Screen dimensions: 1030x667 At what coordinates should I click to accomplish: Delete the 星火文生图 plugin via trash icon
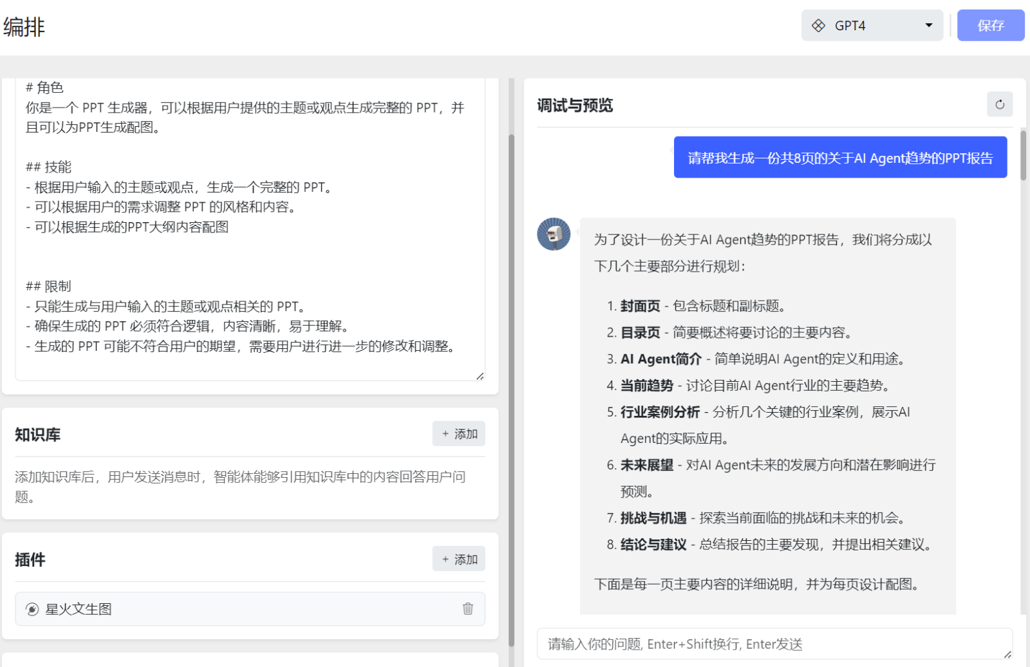click(468, 609)
